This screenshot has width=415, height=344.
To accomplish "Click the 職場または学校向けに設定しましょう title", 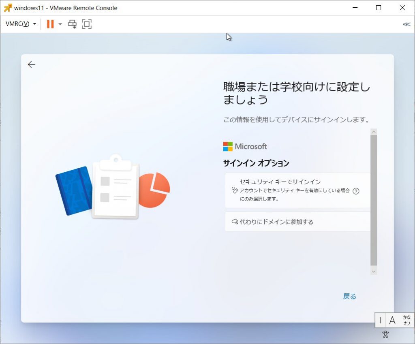I will [x=296, y=93].
